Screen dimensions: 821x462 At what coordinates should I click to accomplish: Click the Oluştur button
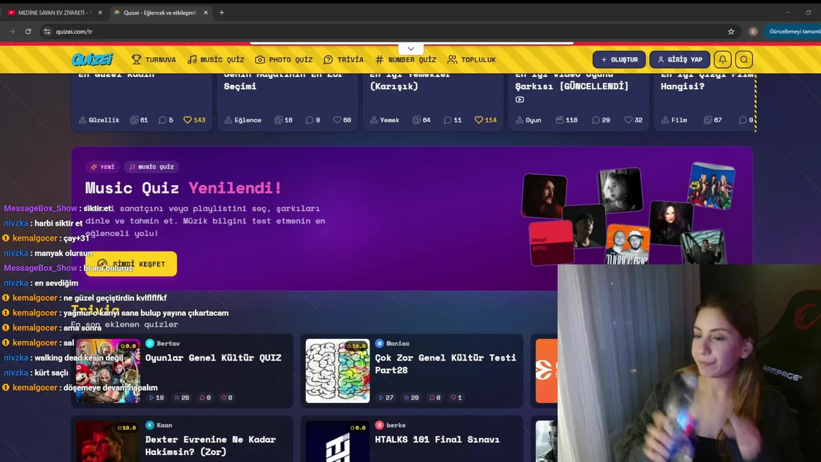coord(619,60)
